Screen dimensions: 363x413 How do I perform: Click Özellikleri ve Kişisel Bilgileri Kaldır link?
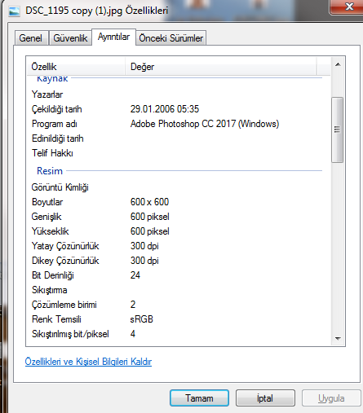point(88,362)
